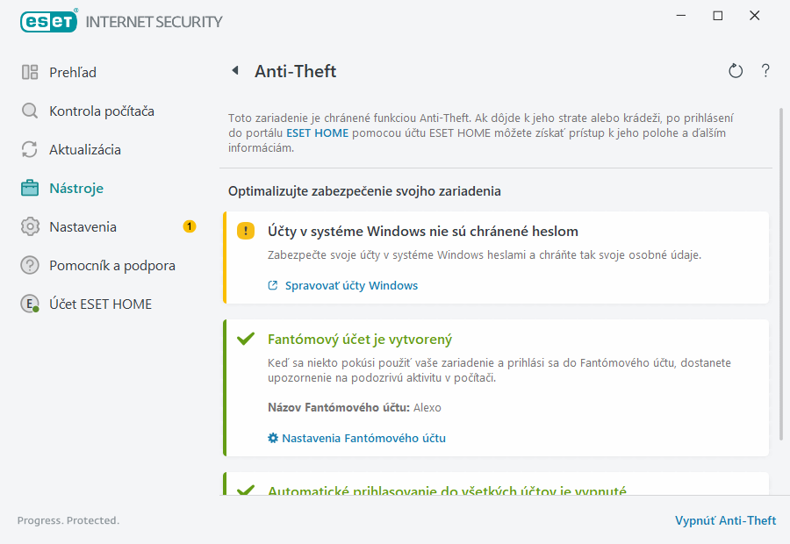Click the Optimalizujte zabezpečenie heading
Viewport: 790px width, 544px height.
click(x=363, y=190)
